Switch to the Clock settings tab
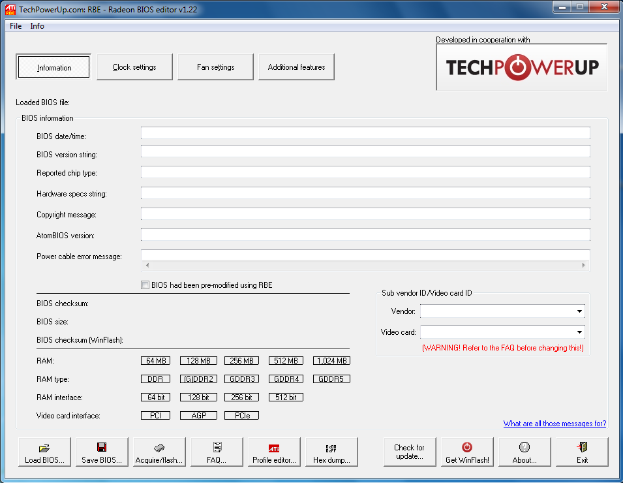The width and height of the screenshot is (623, 483). click(x=134, y=67)
